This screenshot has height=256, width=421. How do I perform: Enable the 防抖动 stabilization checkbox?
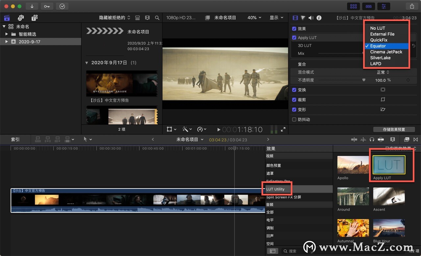pyautogui.click(x=294, y=119)
